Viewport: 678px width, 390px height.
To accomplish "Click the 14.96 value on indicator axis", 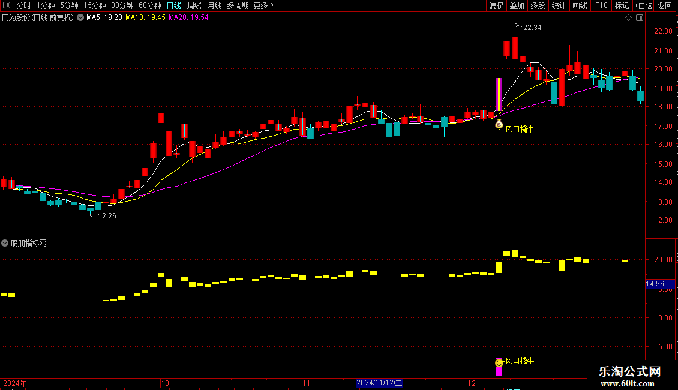I will click(x=655, y=284).
